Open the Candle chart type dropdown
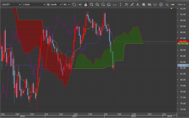Screen dimensions: 189x118 coord(54,5)
